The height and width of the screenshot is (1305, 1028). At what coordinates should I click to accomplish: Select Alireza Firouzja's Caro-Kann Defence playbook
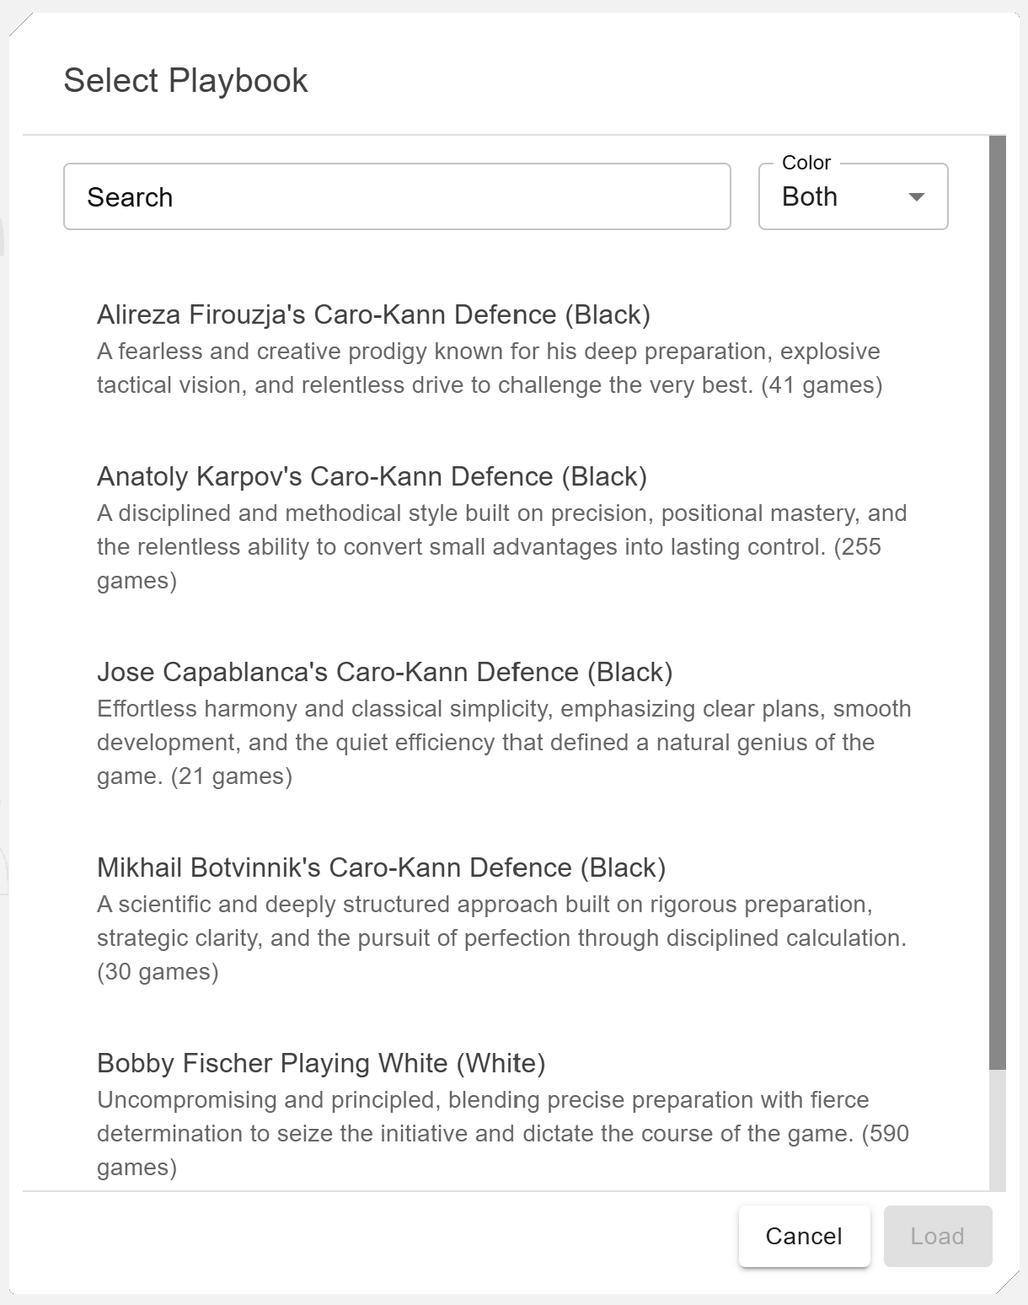point(373,314)
